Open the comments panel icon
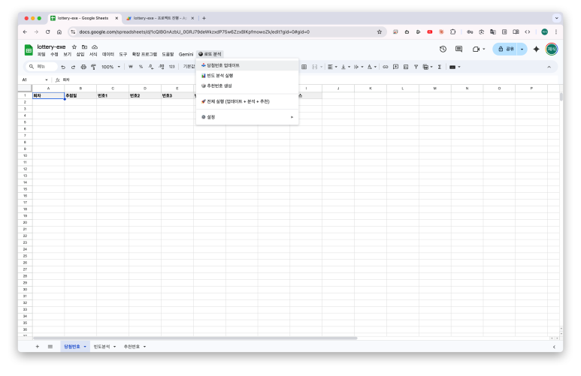 click(x=458, y=49)
